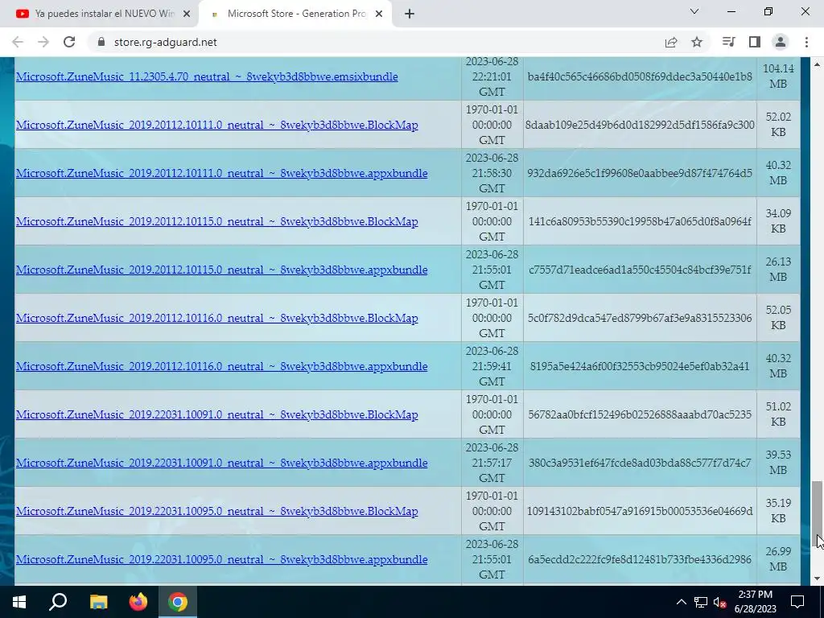Image resolution: width=824 pixels, height=618 pixels.
Task: Download ZuneMusic 2019.20112.10116.0 appxbundle
Action: 221,366
